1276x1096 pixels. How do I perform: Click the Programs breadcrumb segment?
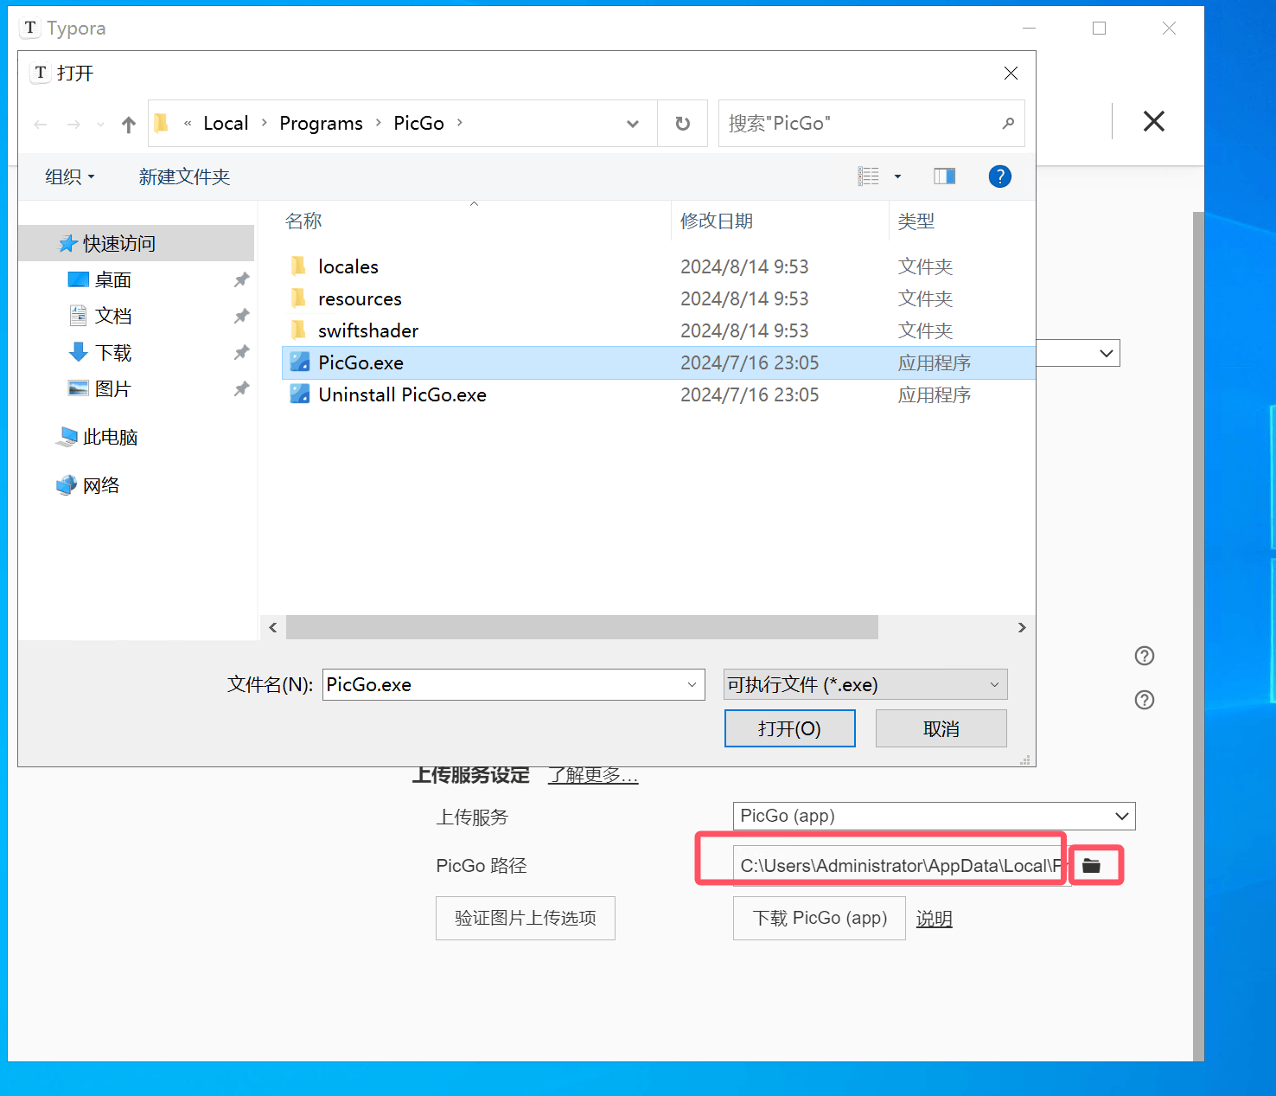click(321, 123)
